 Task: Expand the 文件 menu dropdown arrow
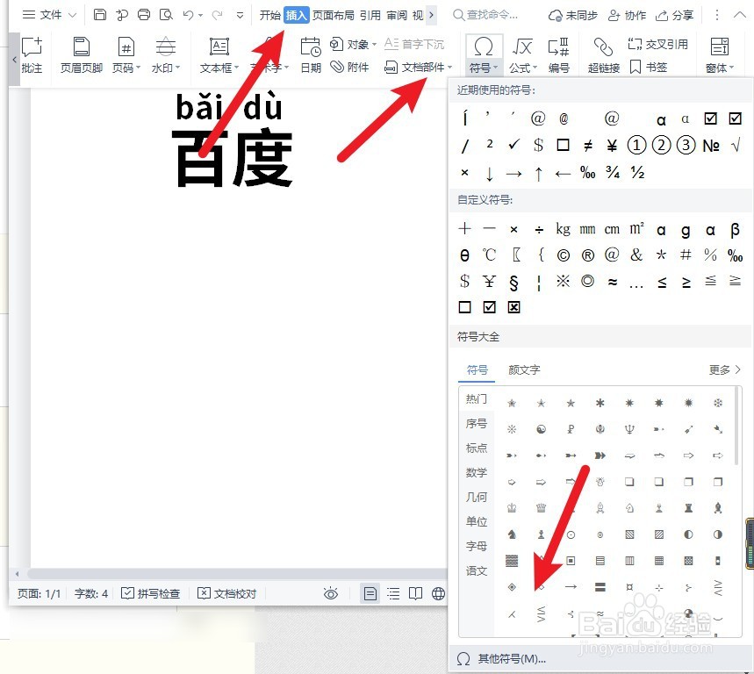(x=72, y=15)
